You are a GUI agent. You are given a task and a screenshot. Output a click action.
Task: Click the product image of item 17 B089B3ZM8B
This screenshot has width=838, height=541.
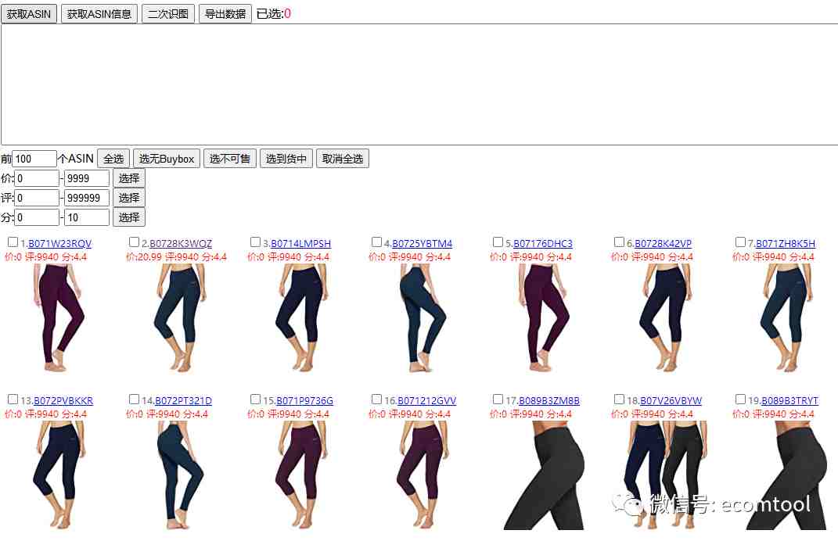[544, 475]
